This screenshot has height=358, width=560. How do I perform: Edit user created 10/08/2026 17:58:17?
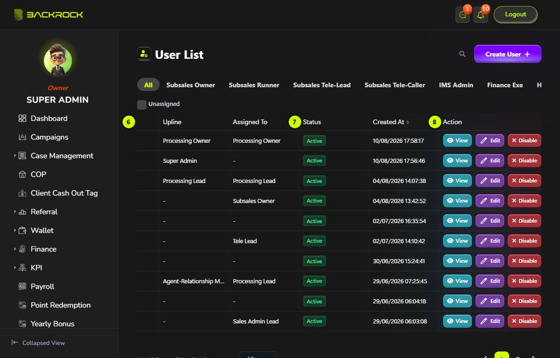[x=490, y=140]
